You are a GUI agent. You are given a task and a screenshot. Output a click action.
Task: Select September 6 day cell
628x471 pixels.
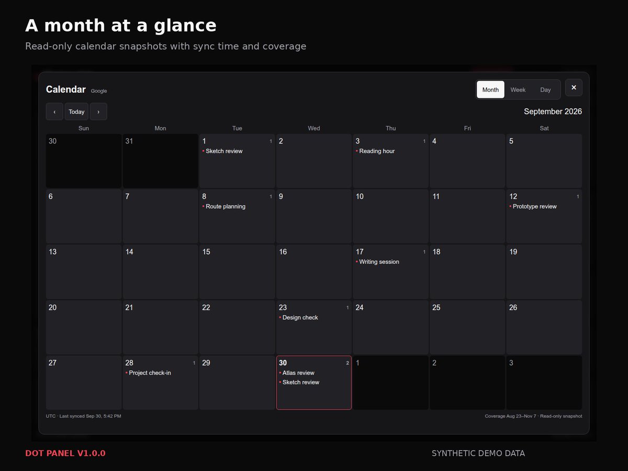(84, 216)
